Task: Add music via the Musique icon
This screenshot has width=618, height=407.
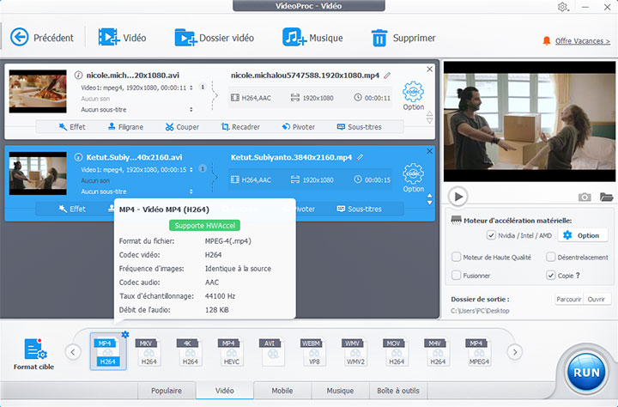Action: [294, 38]
